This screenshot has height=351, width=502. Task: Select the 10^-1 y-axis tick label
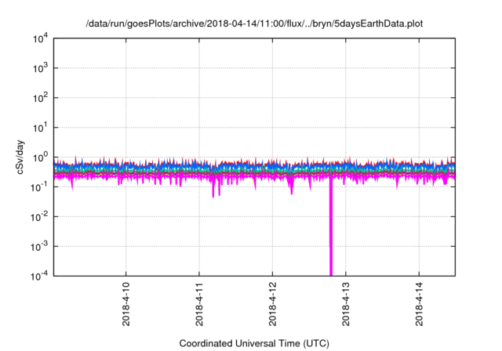coord(40,187)
